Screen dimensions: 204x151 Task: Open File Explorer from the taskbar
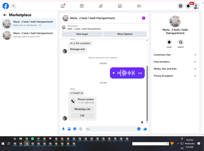(21, 139)
